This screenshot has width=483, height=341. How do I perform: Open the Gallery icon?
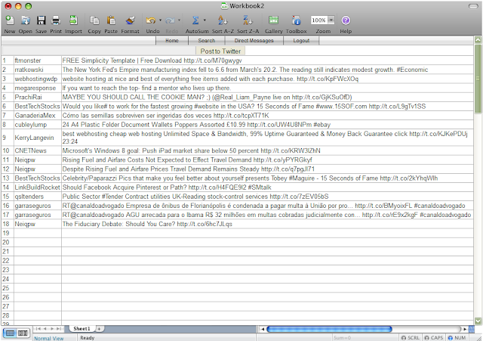(x=273, y=20)
